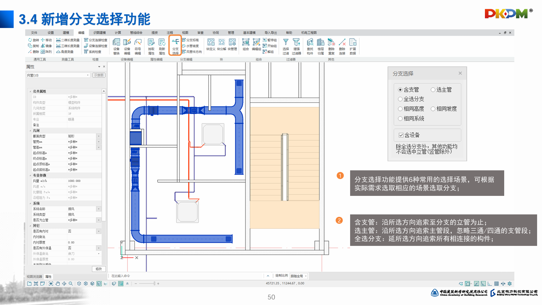
Task: Click the 二维长度测量 tool
Action: 68,40
